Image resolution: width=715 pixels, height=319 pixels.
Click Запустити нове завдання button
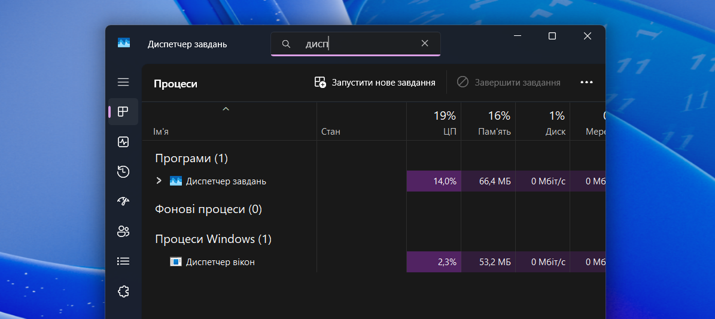[x=375, y=83]
